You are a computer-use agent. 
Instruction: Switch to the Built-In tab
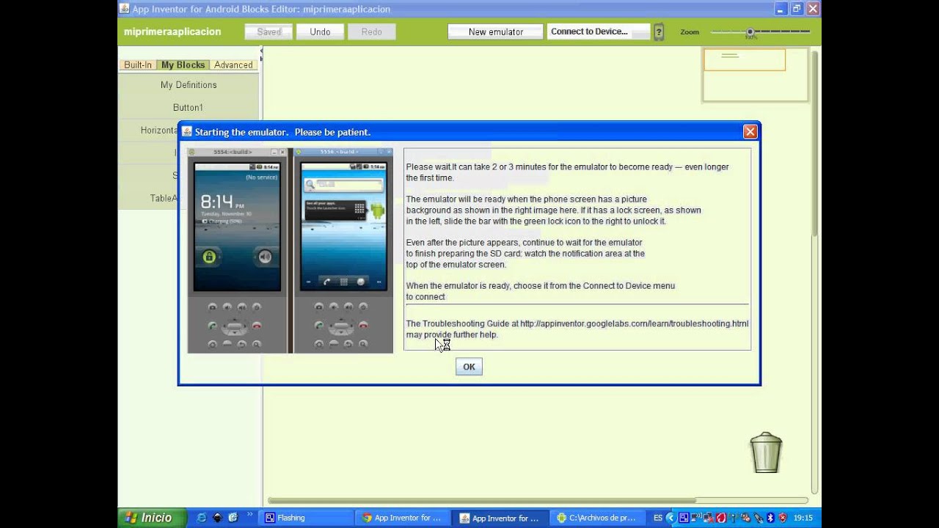[x=138, y=65]
